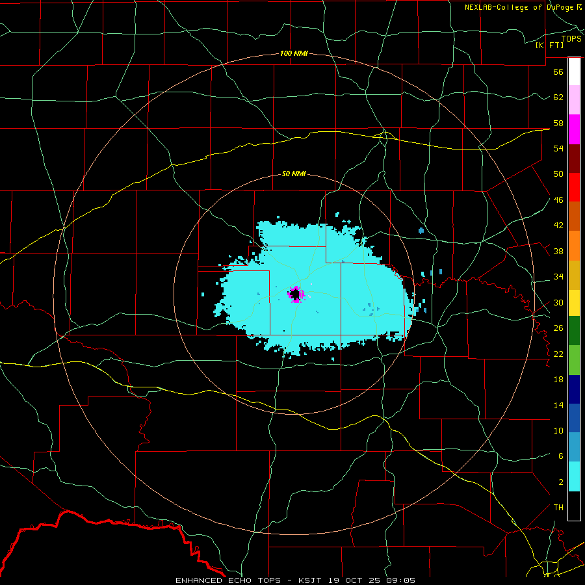Click the '14' legend value
This screenshot has height=585, width=585.
(x=558, y=405)
